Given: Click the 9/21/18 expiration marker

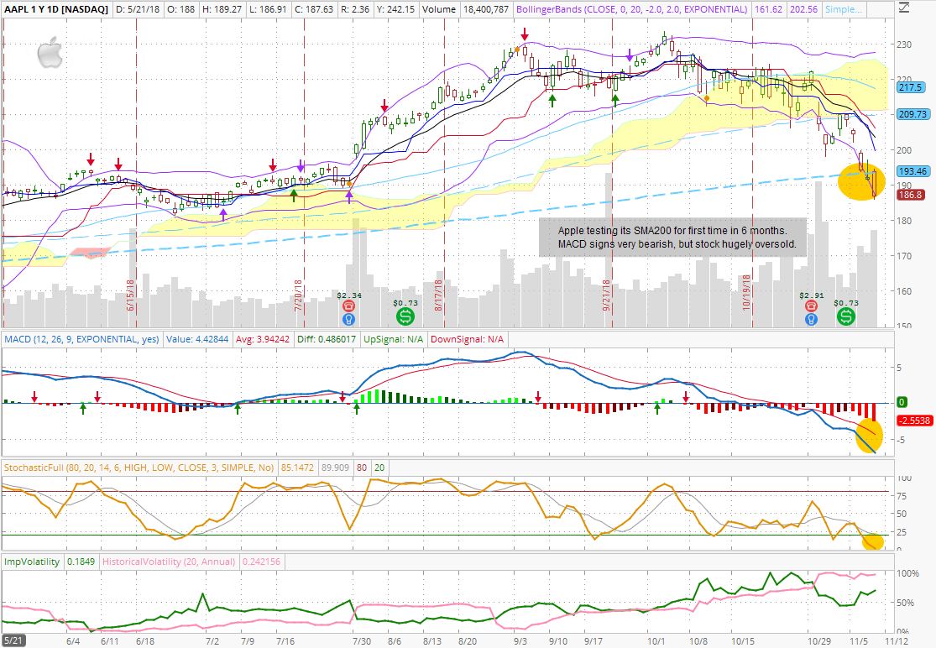Looking at the screenshot, I should [606, 296].
